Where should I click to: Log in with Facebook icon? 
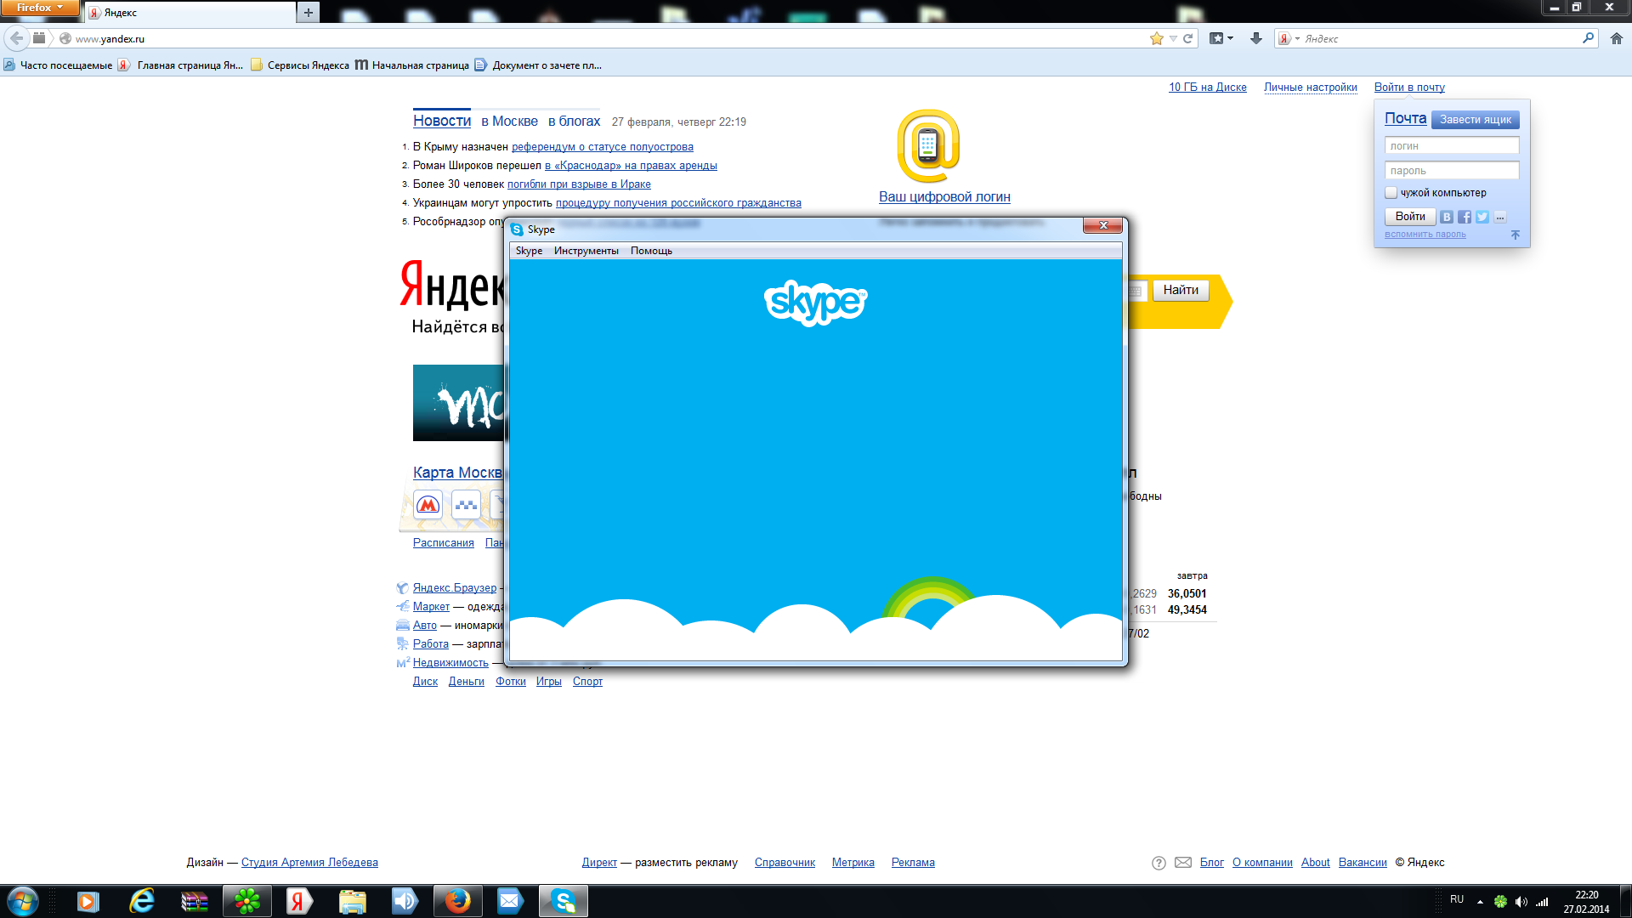coord(1464,218)
